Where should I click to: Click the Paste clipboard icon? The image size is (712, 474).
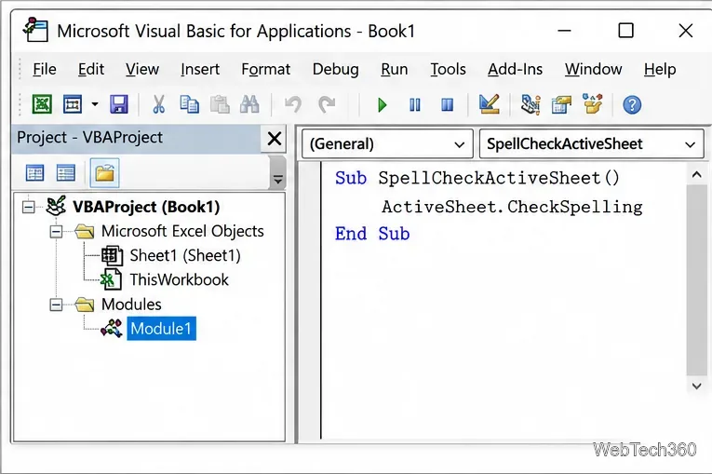220,104
